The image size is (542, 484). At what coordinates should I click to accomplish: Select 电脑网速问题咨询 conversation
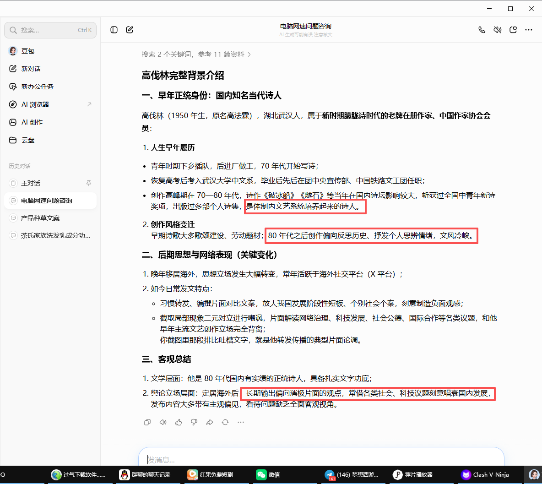tap(50, 201)
